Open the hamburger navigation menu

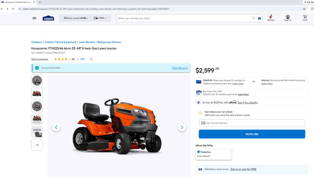pyautogui.click(x=34, y=18)
